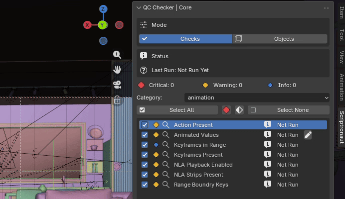Screen dimensions: 345x199
Task: Open the Tool sidebar tab
Action: click(342, 35)
